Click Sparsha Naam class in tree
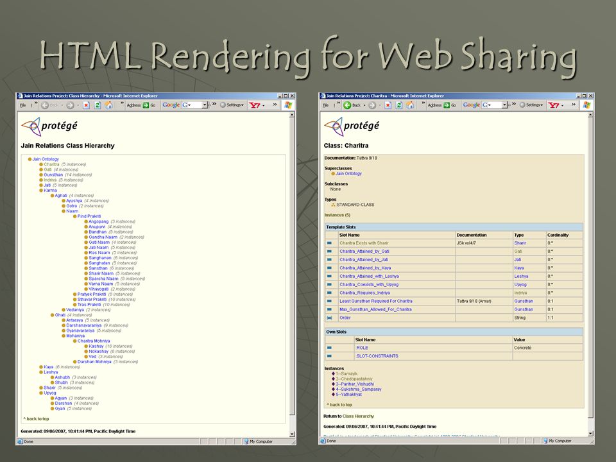Screen dimensions: 616x462 tap(103, 278)
